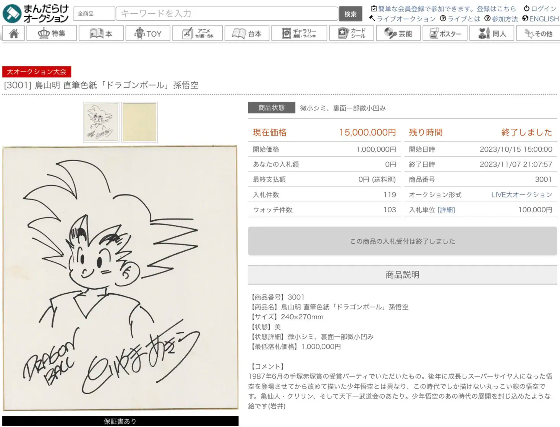This screenshot has width=560, height=427.
Task: Open the ライブオークション link
Action: [x=402, y=19]
